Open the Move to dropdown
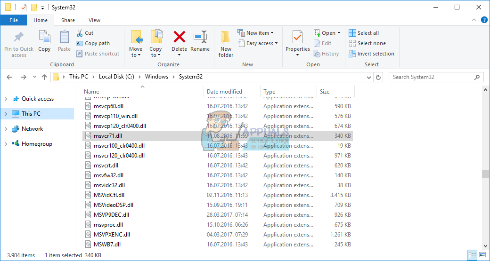This screenshot has width=490, height=261. point(136,52)
